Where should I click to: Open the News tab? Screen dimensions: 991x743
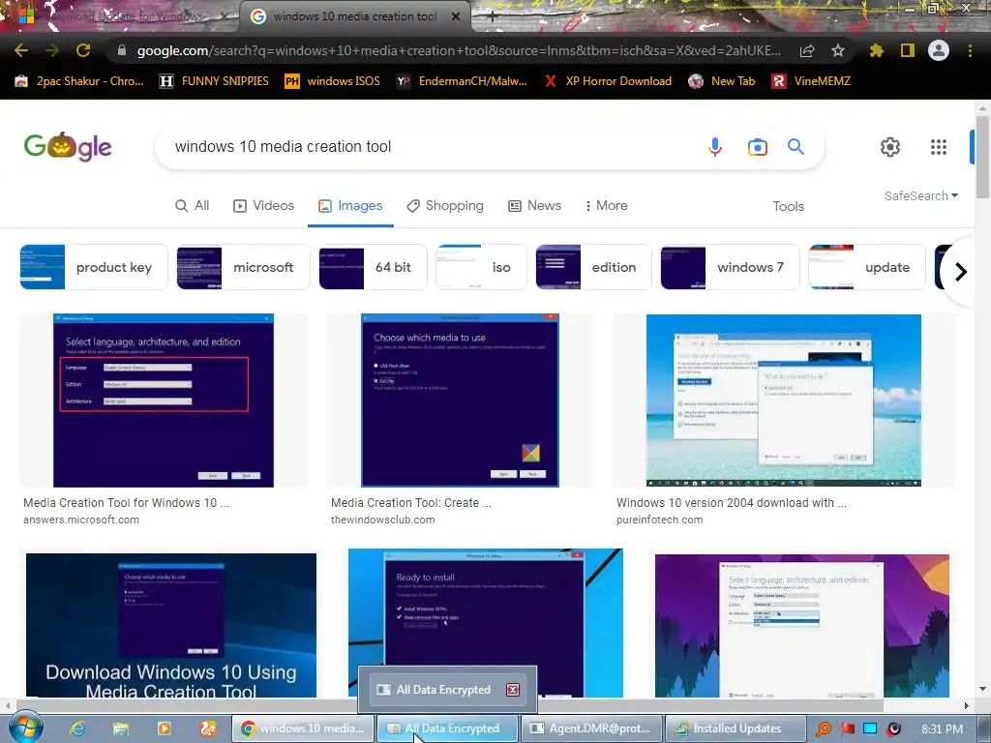click(534, 205)
